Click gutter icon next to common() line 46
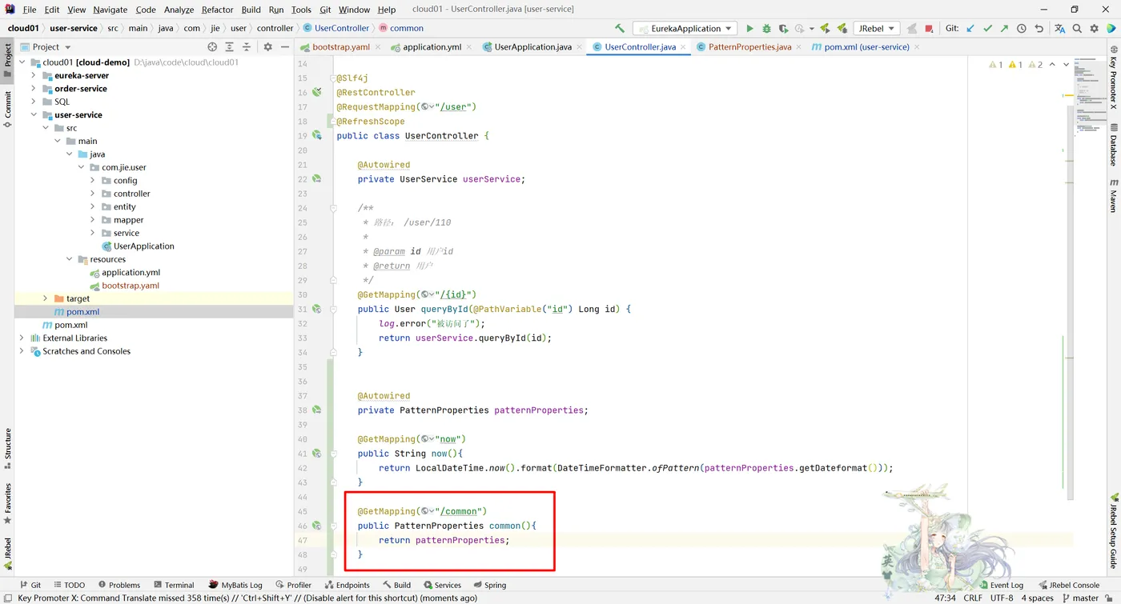This screenshot has height=604, width=1121. pos(317,526)
